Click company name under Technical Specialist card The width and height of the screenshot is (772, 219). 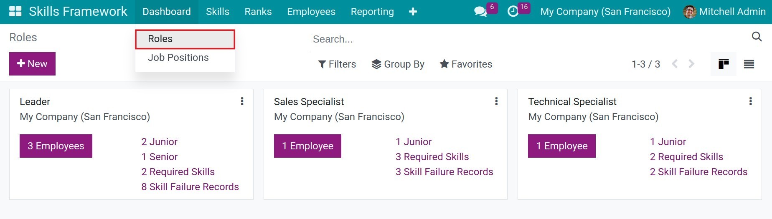(593, 117)
